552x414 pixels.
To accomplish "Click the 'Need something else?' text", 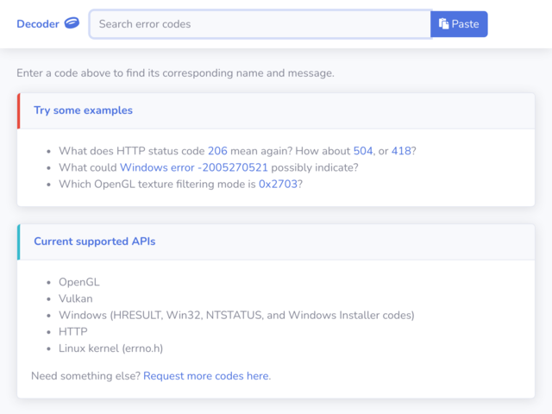I will (85, 376).
